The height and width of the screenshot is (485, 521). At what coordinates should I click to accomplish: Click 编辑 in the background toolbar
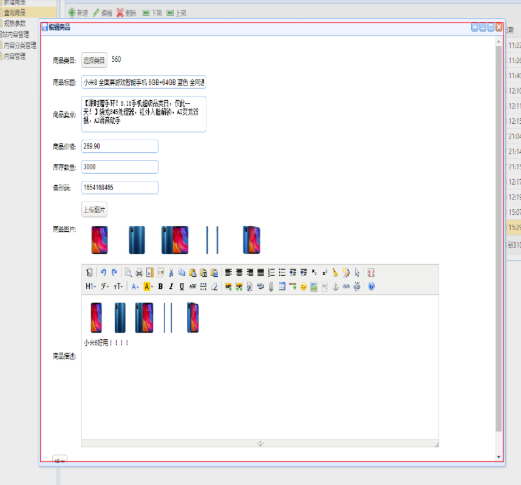pos(103,13)
